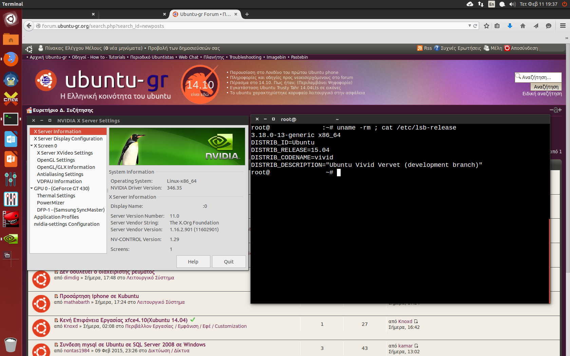Open the URL history dropdown arrow
The height and width of the screenshot is (356, 570).
tap(470, 26)
